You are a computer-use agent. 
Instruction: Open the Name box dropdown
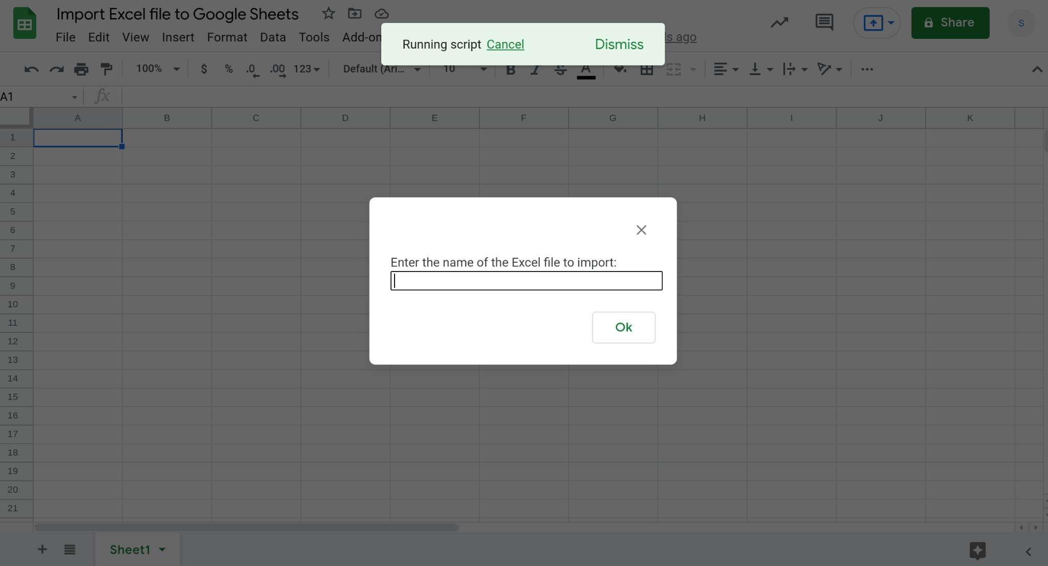(74, 97)
